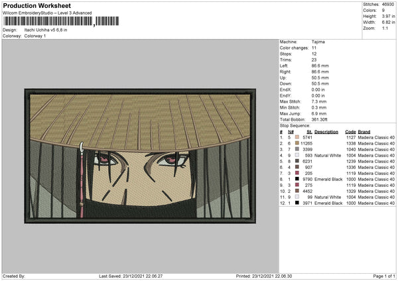Screen dimensions: 398x281
Task: Click the embroidery design preview image
Action: 140,156
